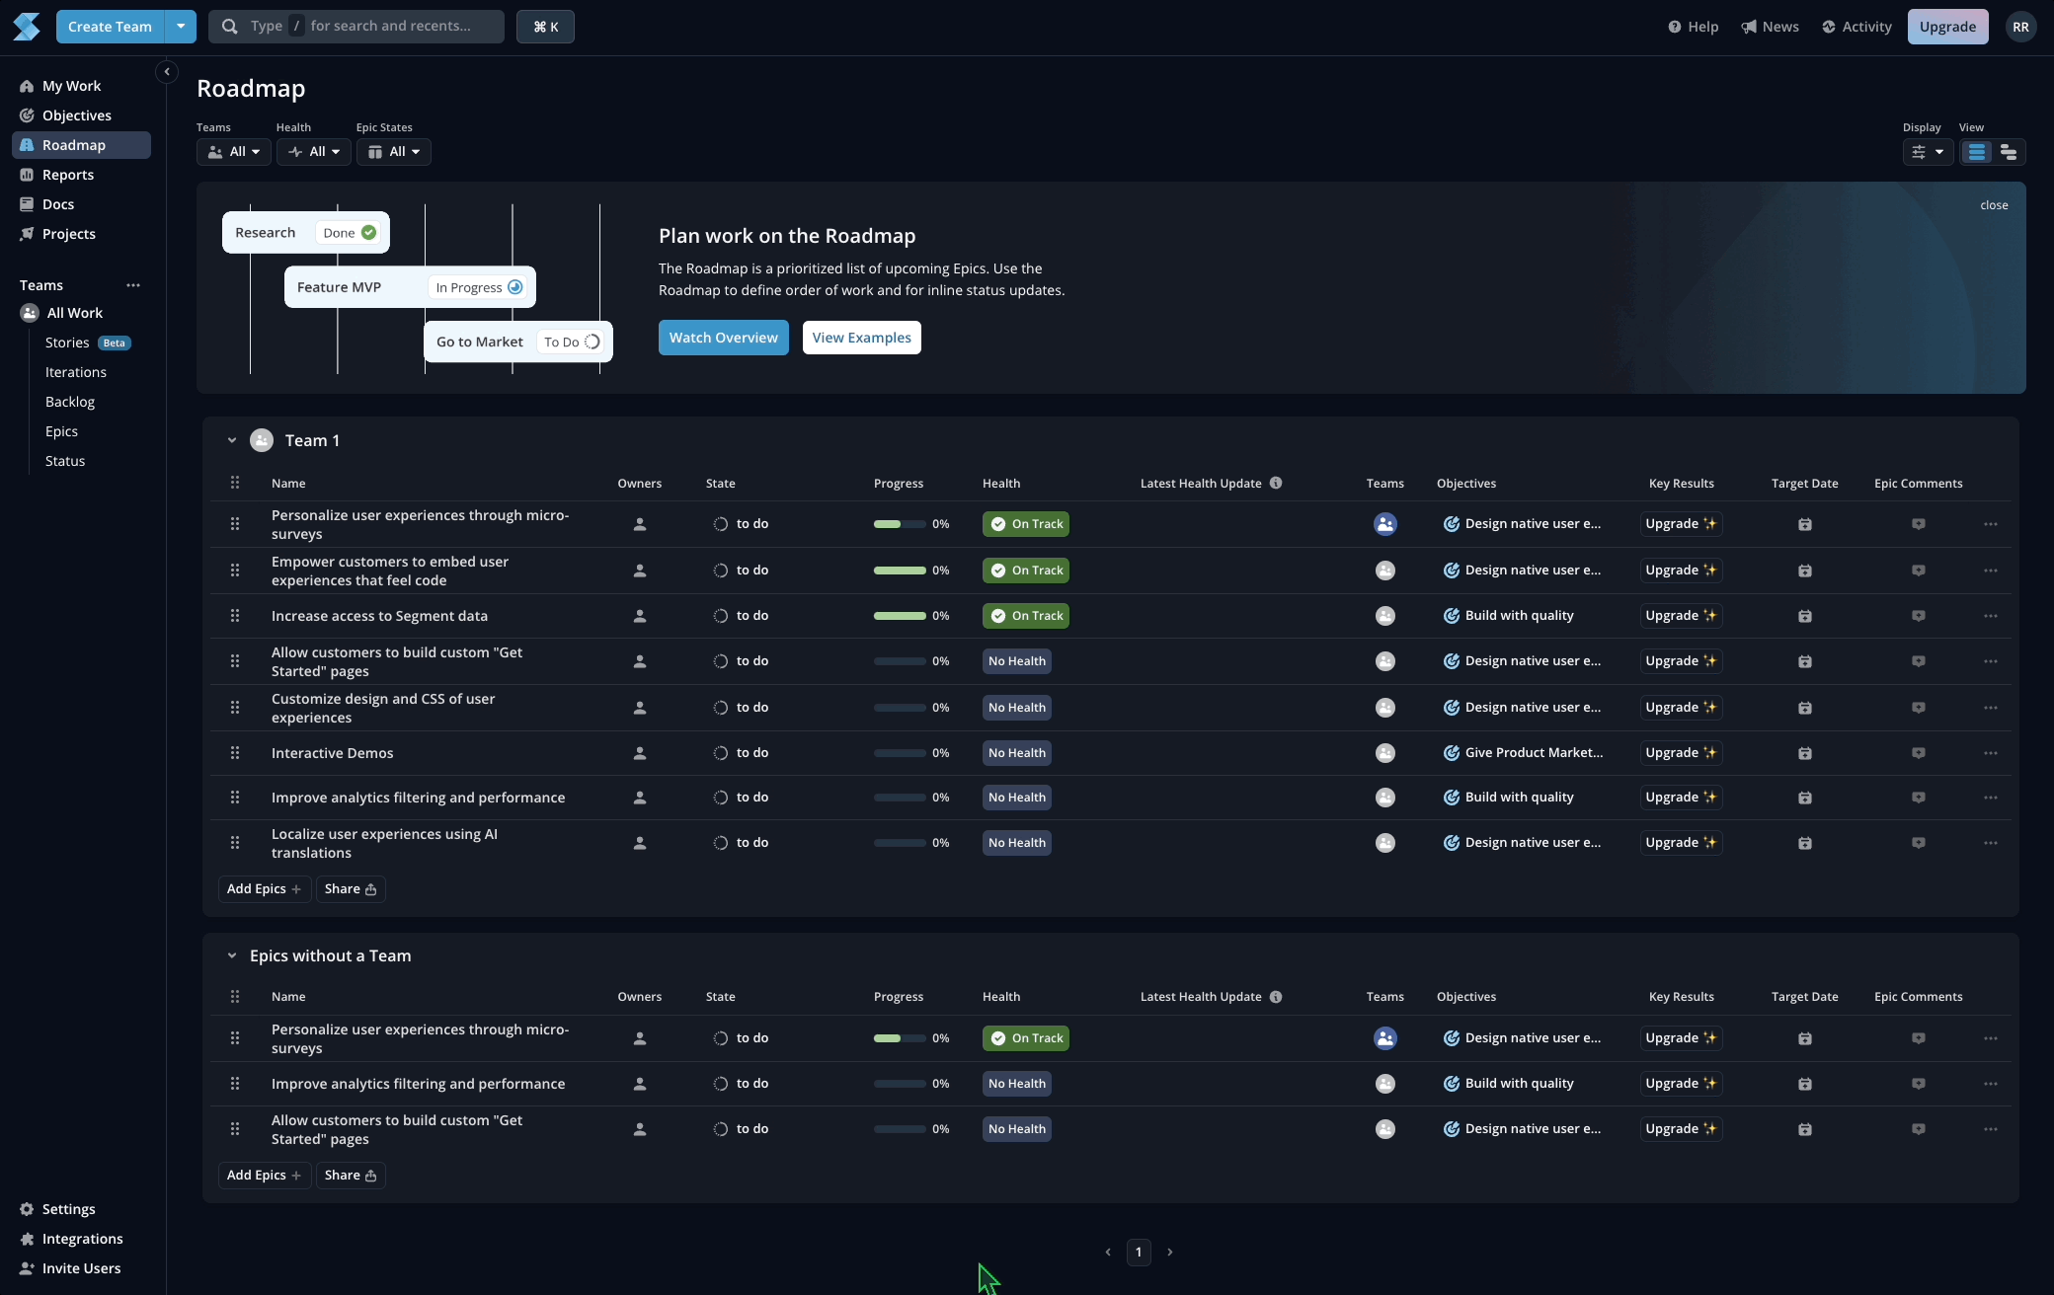Viewport: 2054px width, 1295px height.
Task: Click the Watch Overview button
Action: [x=723, y=338]
